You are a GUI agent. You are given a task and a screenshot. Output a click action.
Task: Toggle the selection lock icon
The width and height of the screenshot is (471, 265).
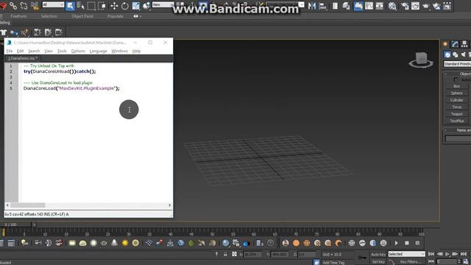[225, 254]
